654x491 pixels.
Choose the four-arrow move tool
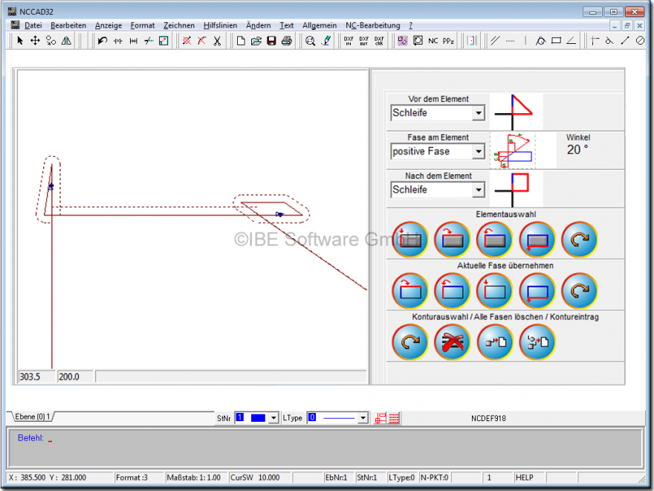[35, 41]
